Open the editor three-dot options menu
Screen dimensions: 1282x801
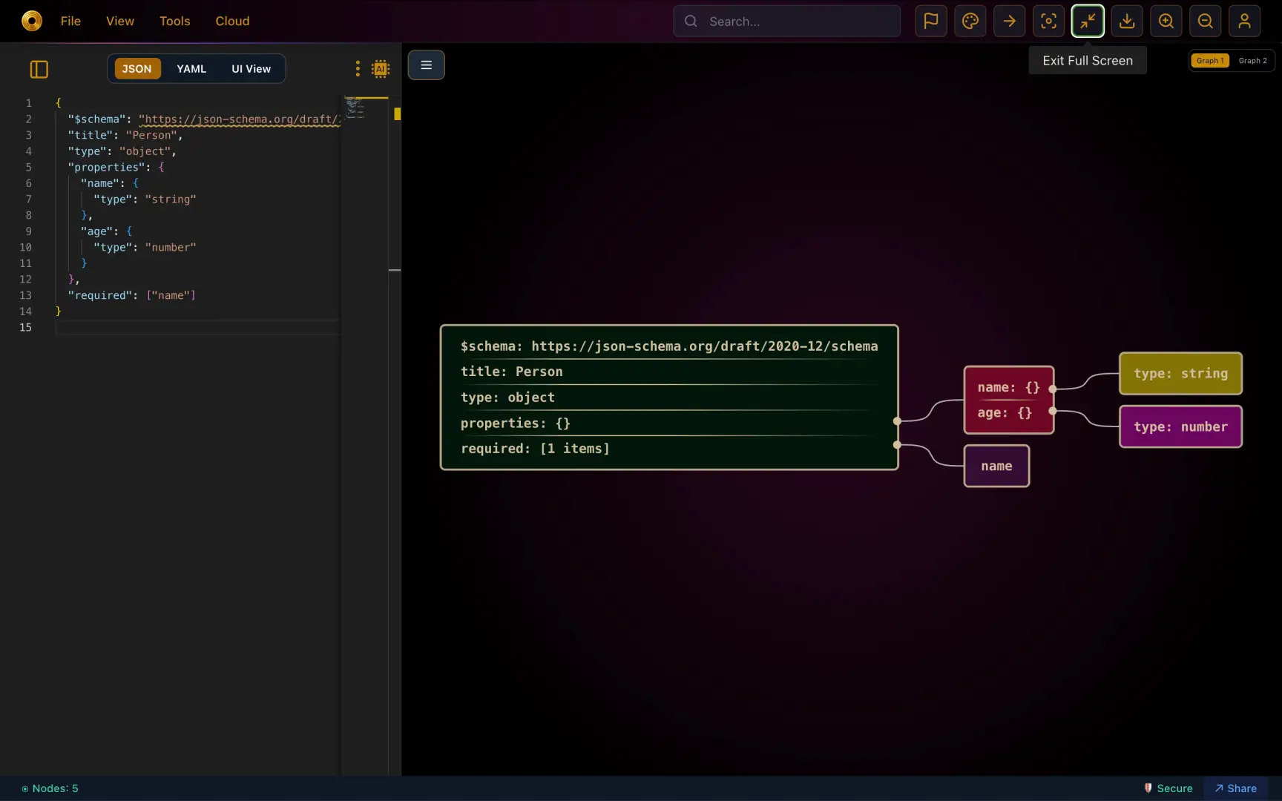tap(358, 68)
